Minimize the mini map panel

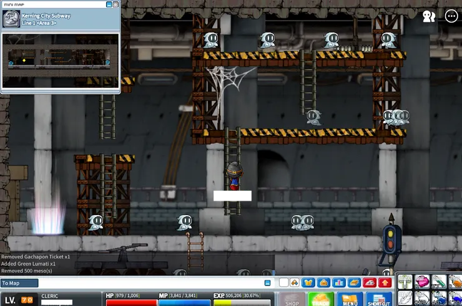point(109,4)
